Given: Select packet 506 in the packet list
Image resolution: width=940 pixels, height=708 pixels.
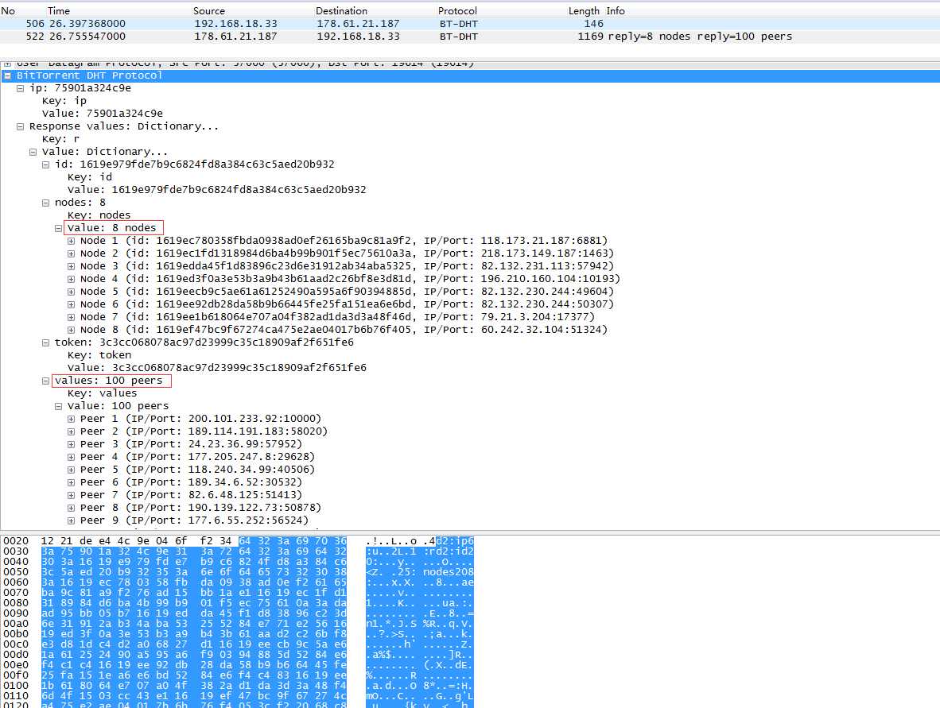Looking at the screenshot, I should (x=470, y=23).
